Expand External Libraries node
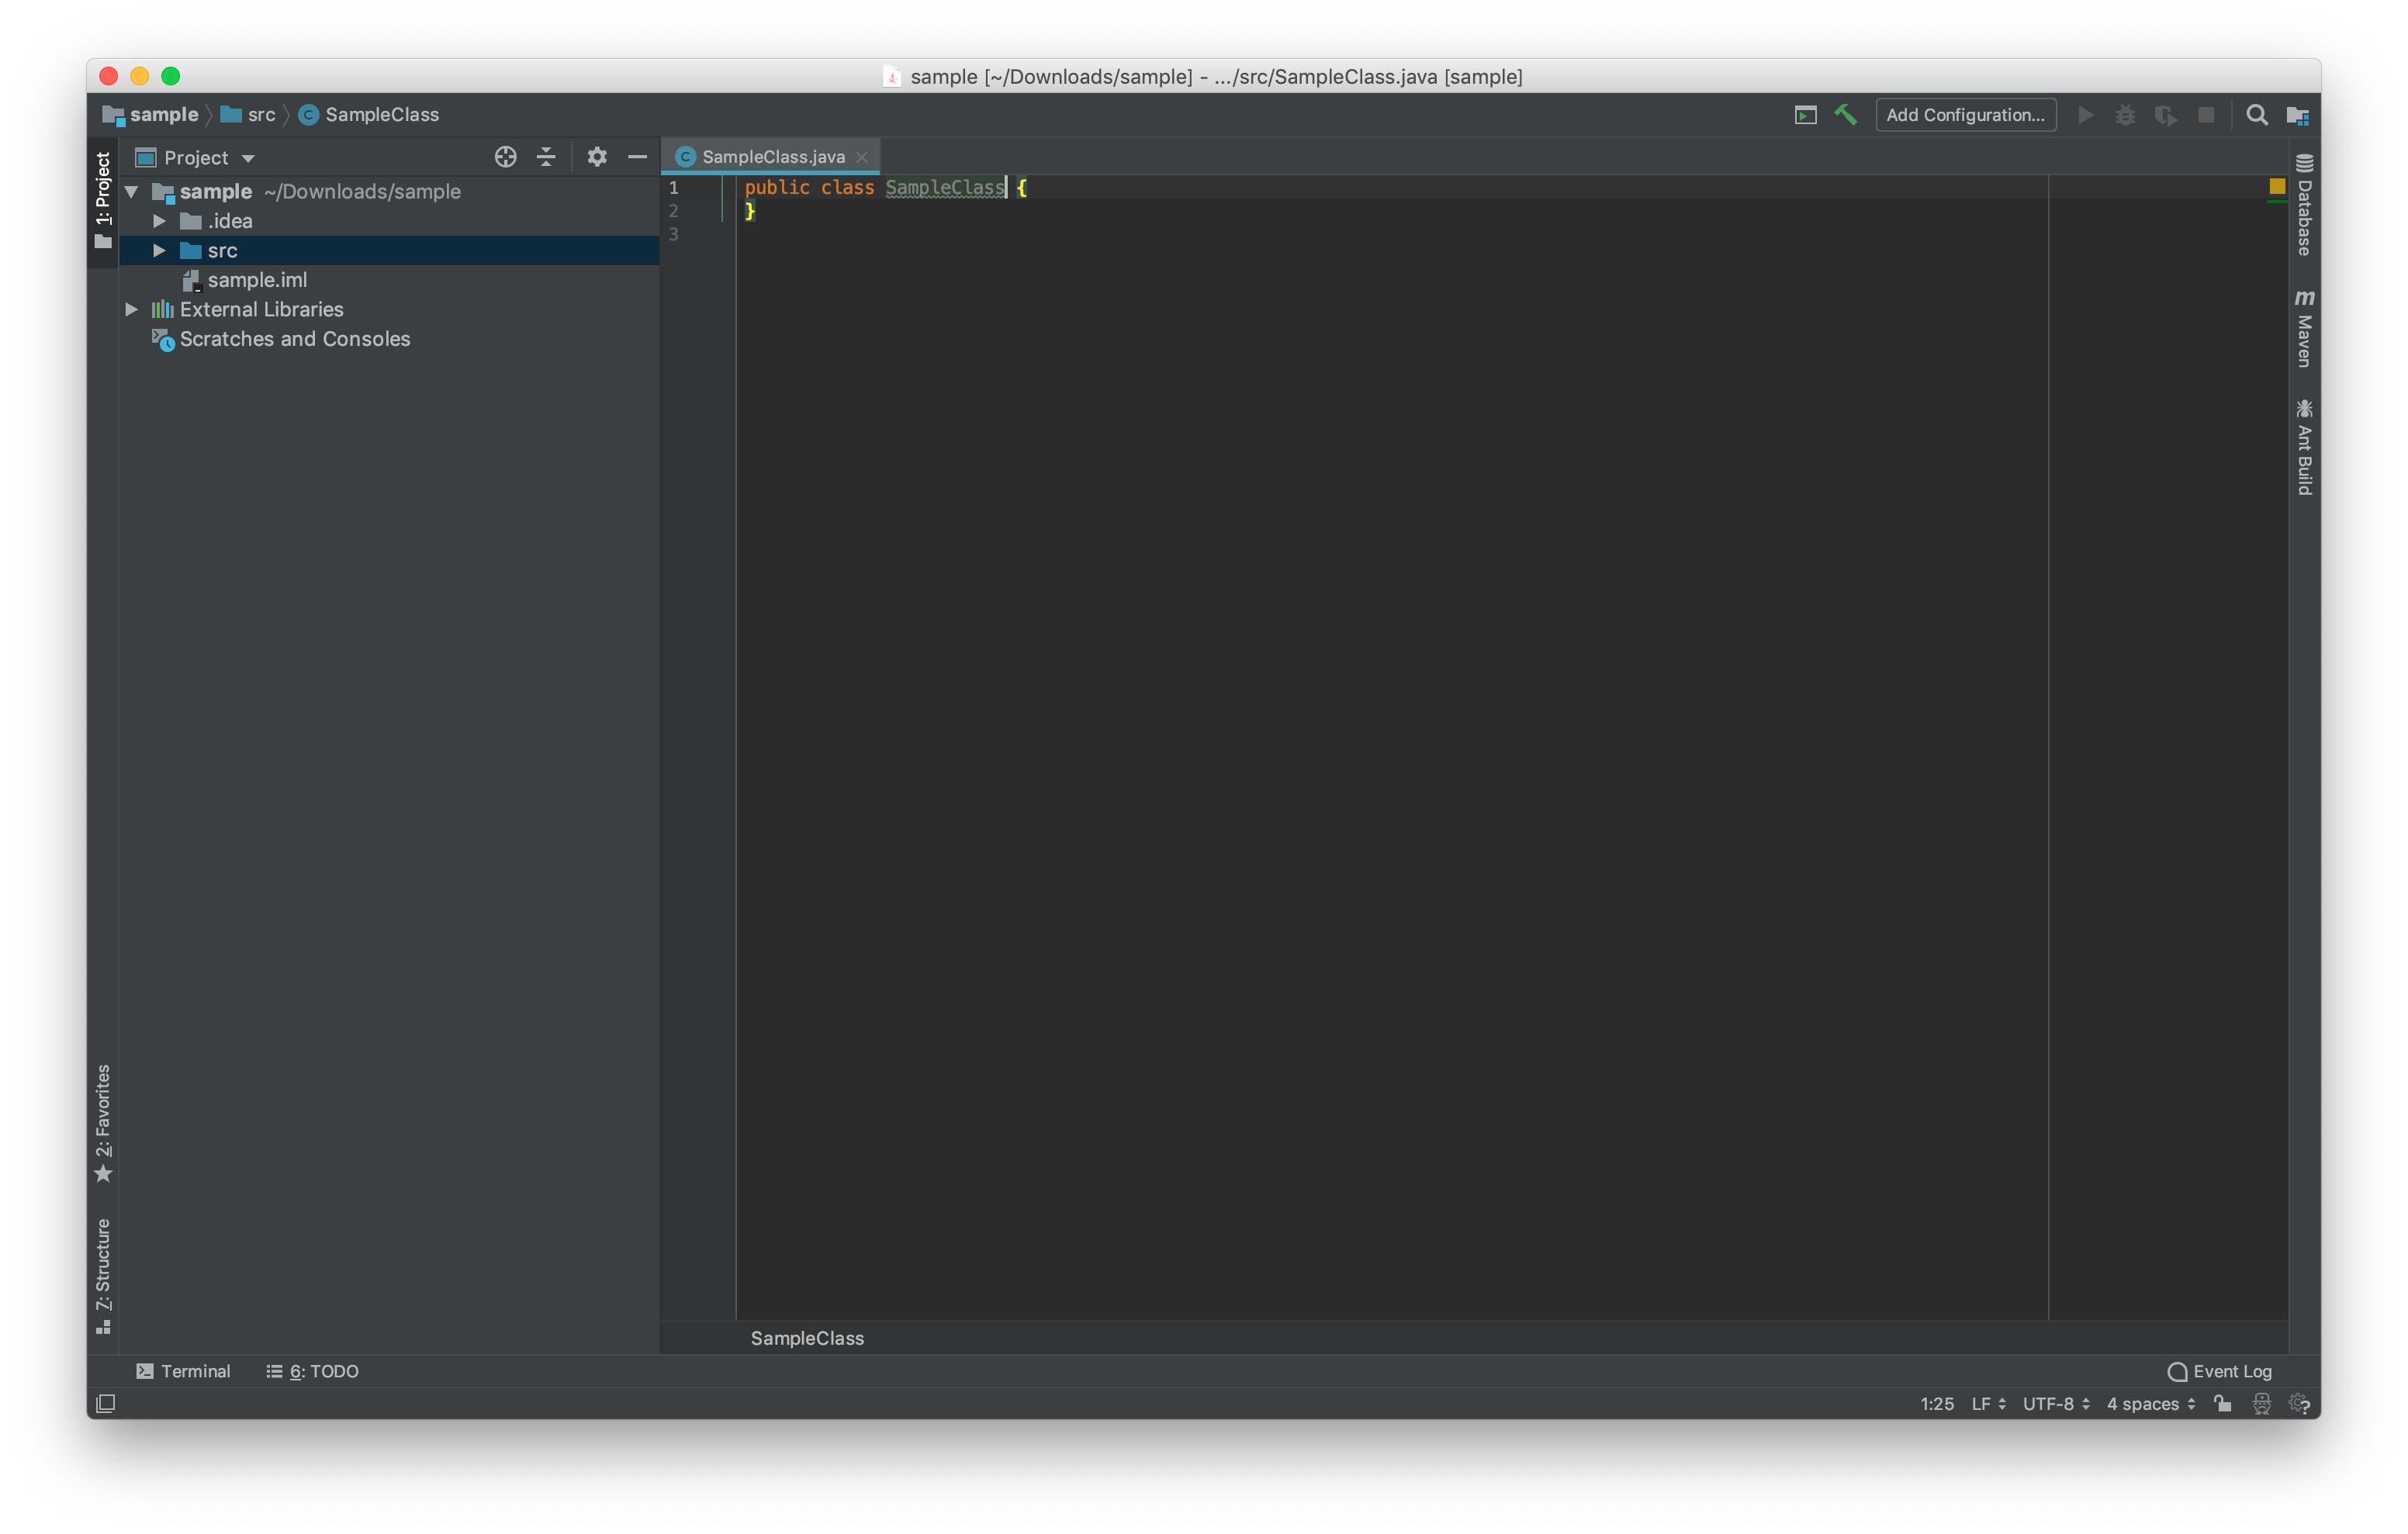 [131, 309]
